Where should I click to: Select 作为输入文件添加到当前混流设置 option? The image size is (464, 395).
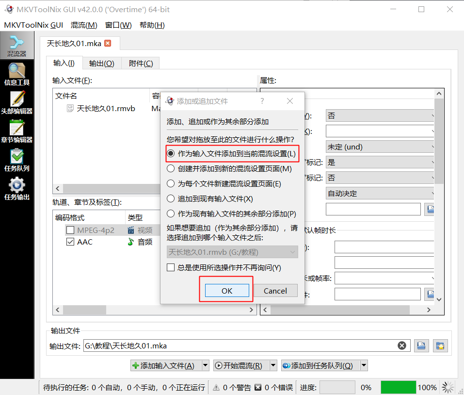[x=231, y=154]
